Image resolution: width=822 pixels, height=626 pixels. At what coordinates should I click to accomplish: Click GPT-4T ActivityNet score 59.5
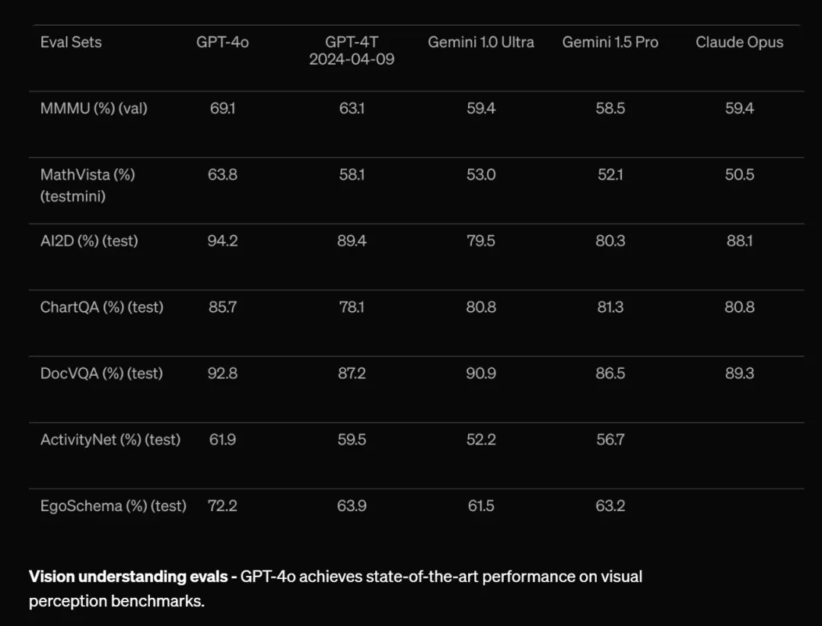click(352, 440)
